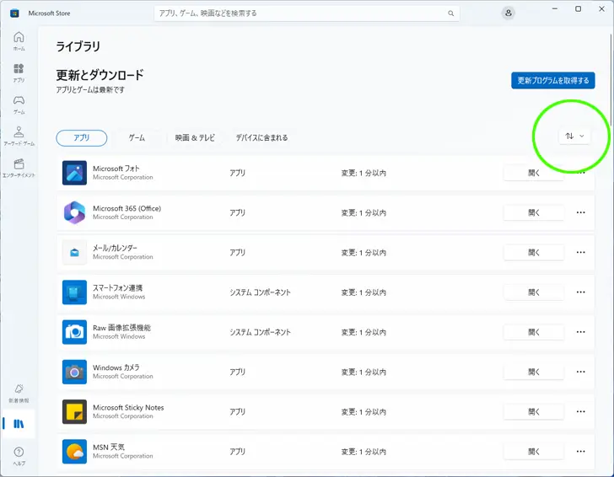This screenshot has width=614, height=477.
Task: Switch to the デバイスに含まれる tab
Action: pyautogui.click(x=261, y=137)
